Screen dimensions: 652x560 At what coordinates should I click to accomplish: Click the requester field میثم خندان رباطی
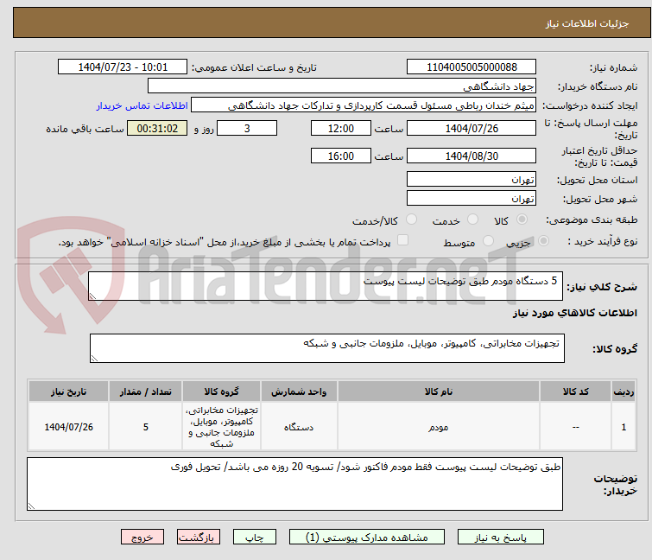point(364,105)
